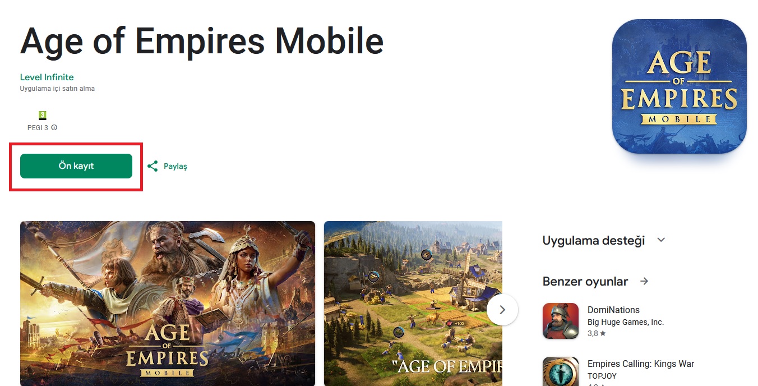Click the Benzer oyunlar heading
The width and height of the screenshot is (758, 386).
pos(585,281)
